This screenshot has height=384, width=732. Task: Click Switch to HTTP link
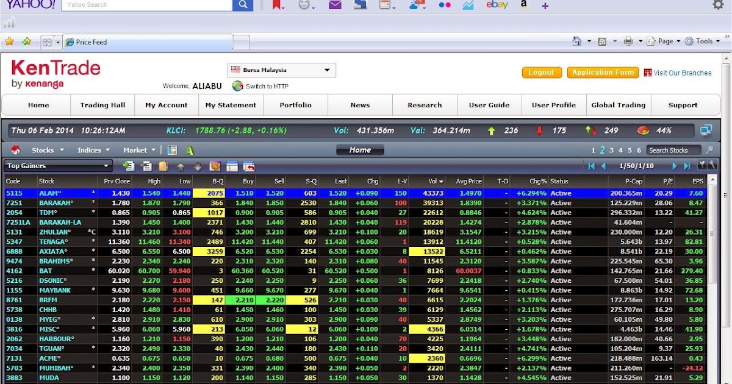click(x=267, y=86)
